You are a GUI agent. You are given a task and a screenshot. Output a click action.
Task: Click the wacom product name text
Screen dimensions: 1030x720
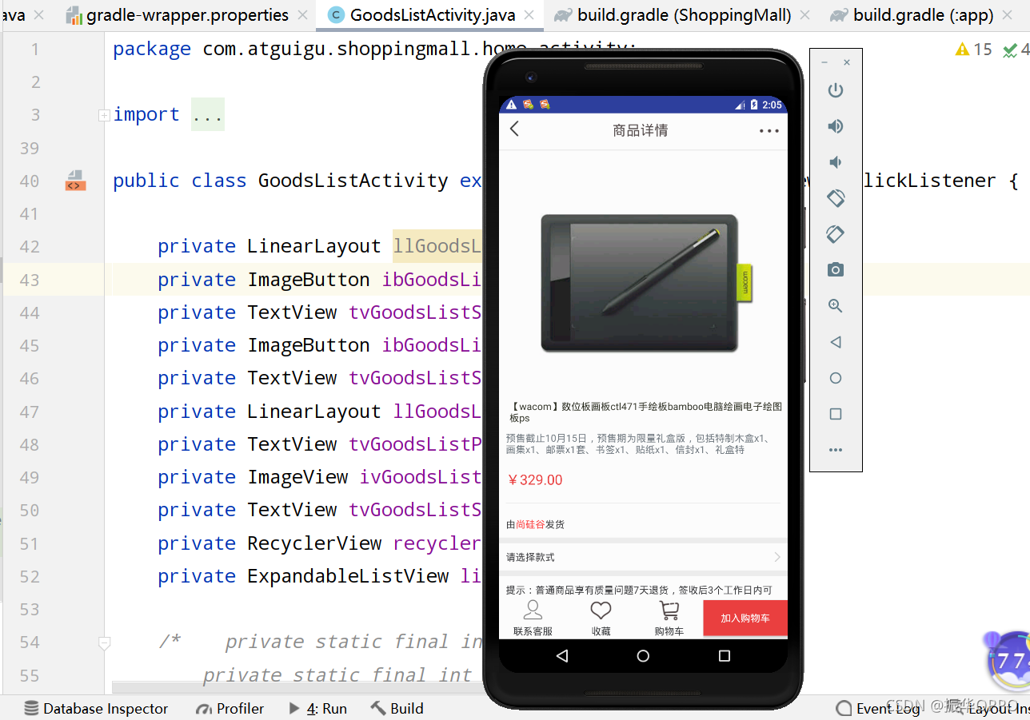coord(645,412)
